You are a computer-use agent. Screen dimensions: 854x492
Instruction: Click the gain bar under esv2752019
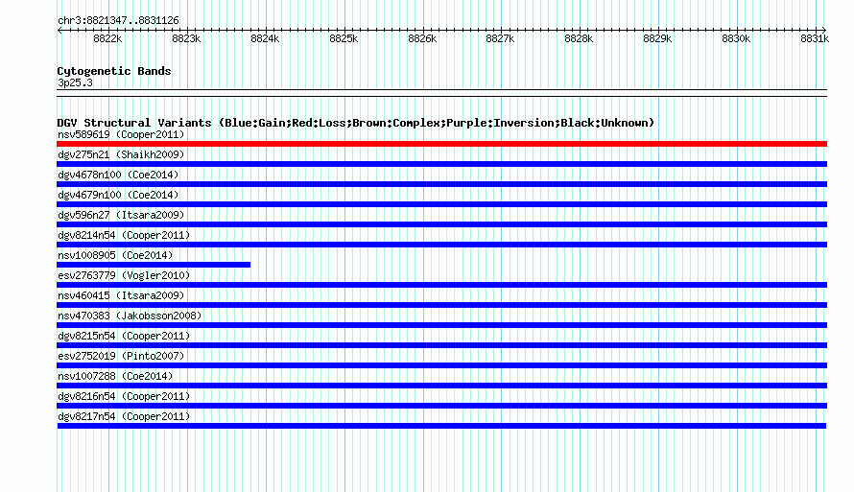(x=441, y=365)
